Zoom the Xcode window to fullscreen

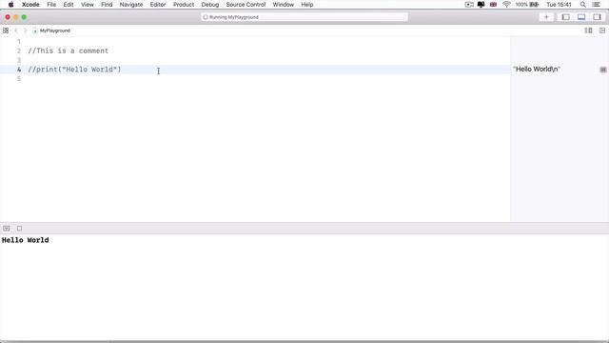pos(24,17)
